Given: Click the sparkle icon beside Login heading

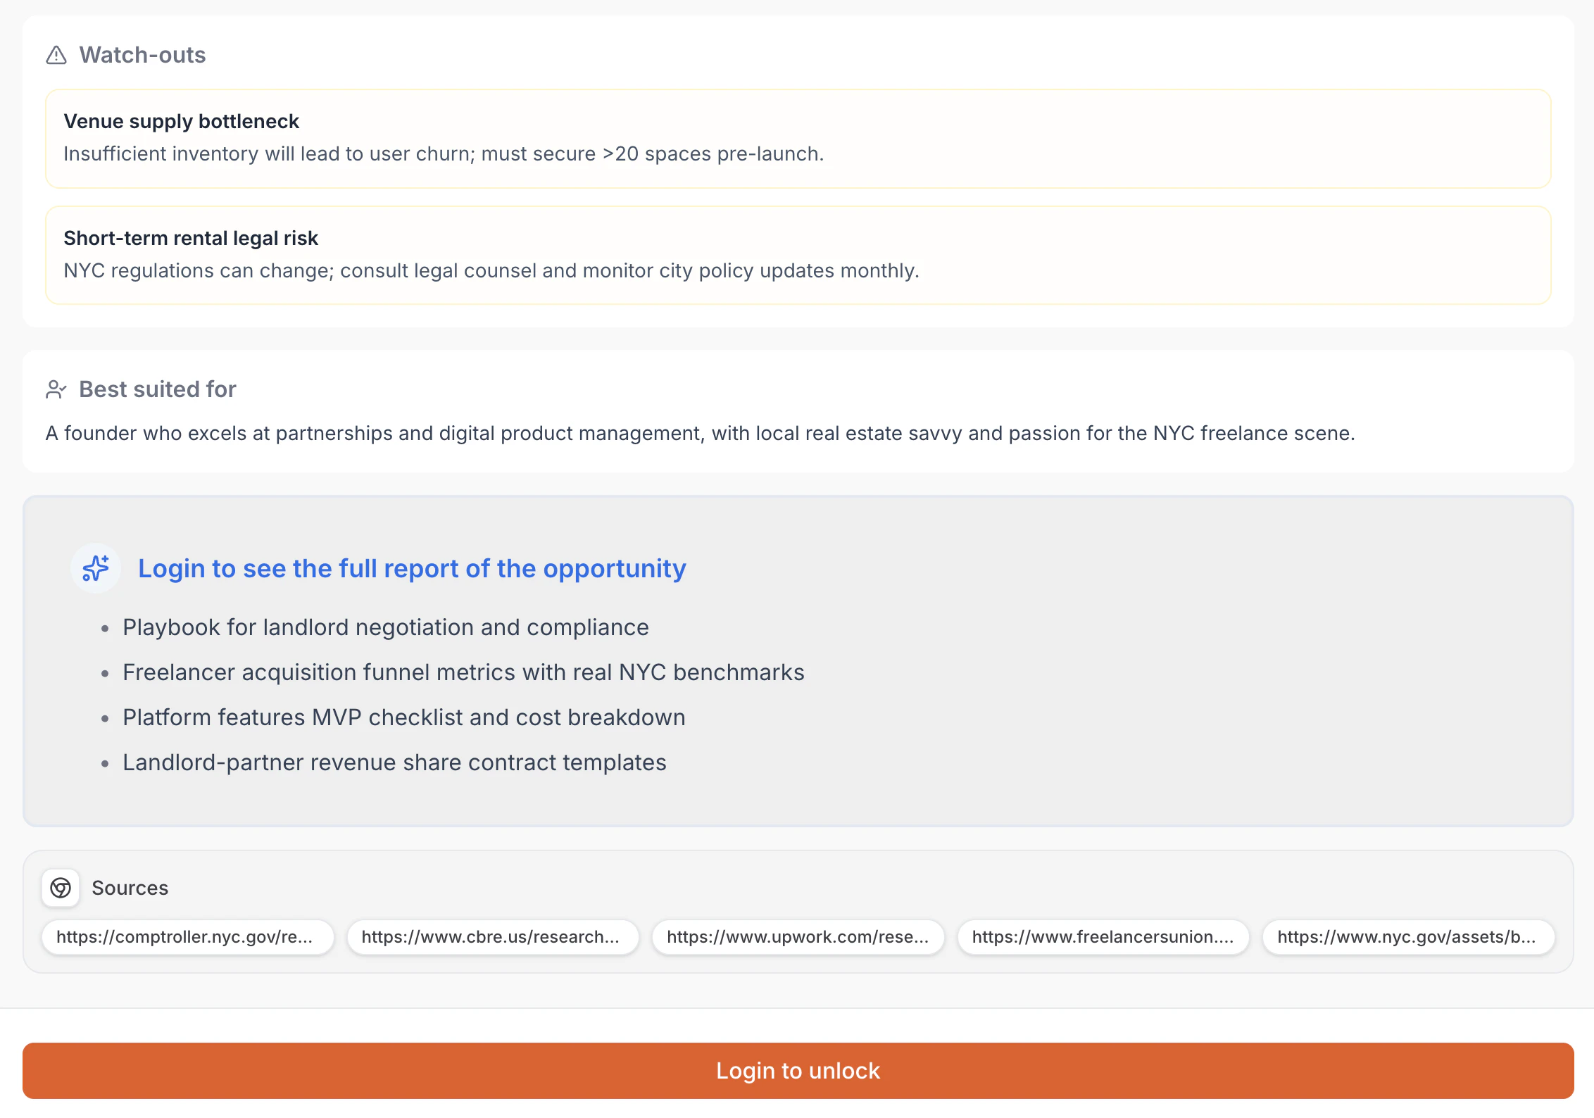Looking at the screenshot, I should (x=96, y=568).
